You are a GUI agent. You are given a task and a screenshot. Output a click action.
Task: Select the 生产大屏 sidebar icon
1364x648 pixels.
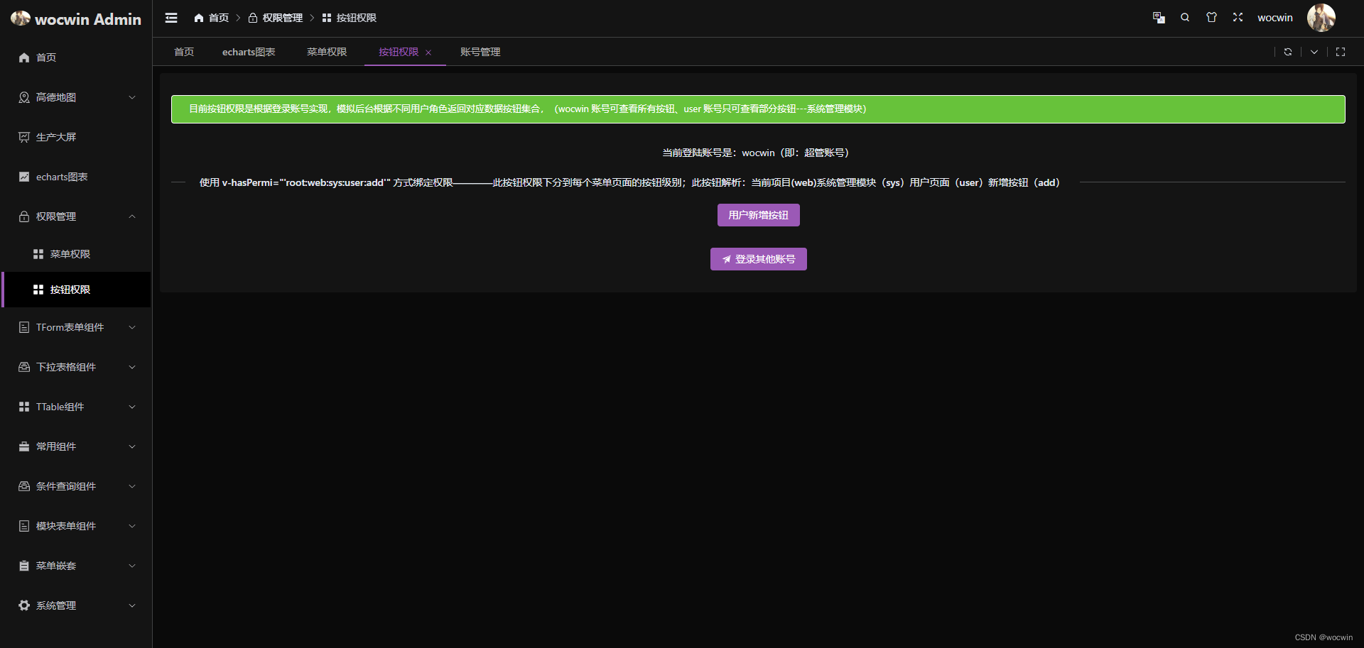[23, 137]
